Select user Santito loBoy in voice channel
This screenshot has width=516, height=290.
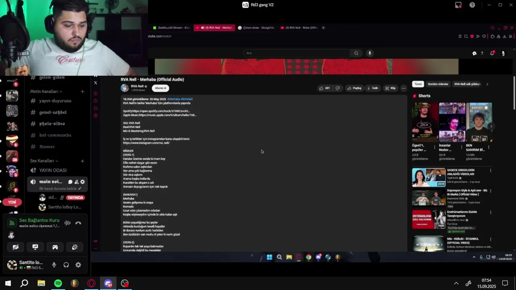(x=60, y=207)
